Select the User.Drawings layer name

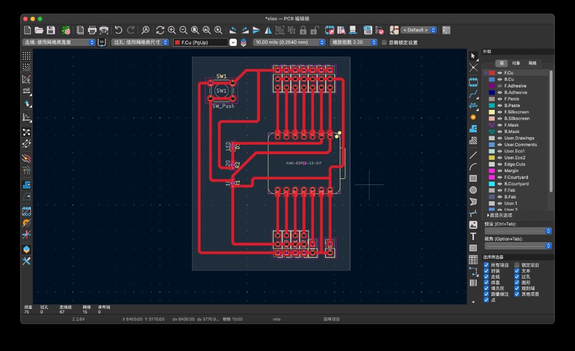pyautogui.click(x=519, y=138)
